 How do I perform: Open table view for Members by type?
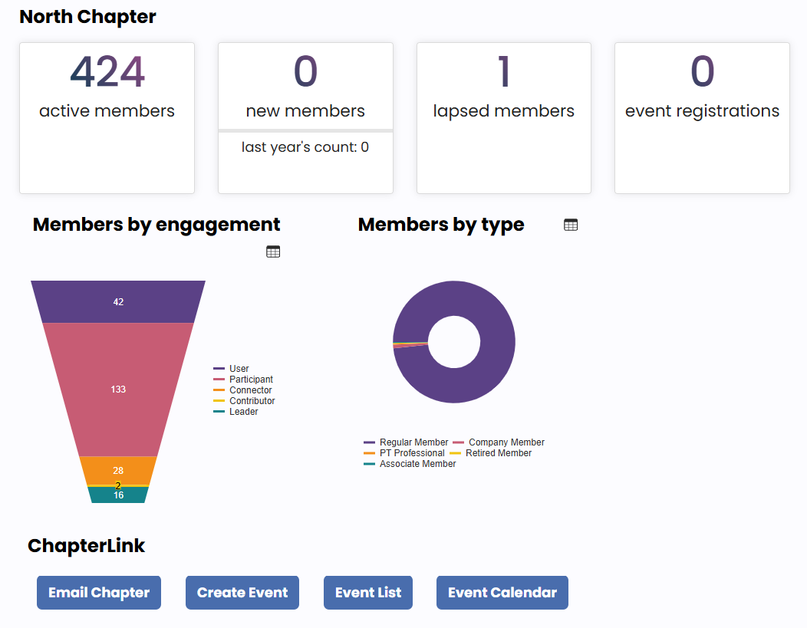pos(570,225)
